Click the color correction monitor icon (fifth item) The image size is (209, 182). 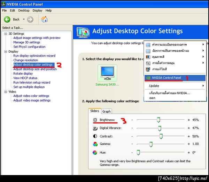click(x=148, y=69)
